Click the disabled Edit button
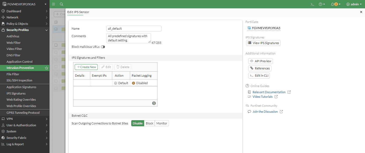The height and width of the screenshot is (153, 365). (106, 67)
